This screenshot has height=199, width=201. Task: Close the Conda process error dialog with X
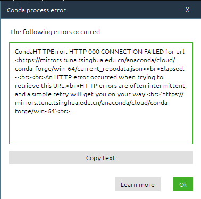[187, 10]
